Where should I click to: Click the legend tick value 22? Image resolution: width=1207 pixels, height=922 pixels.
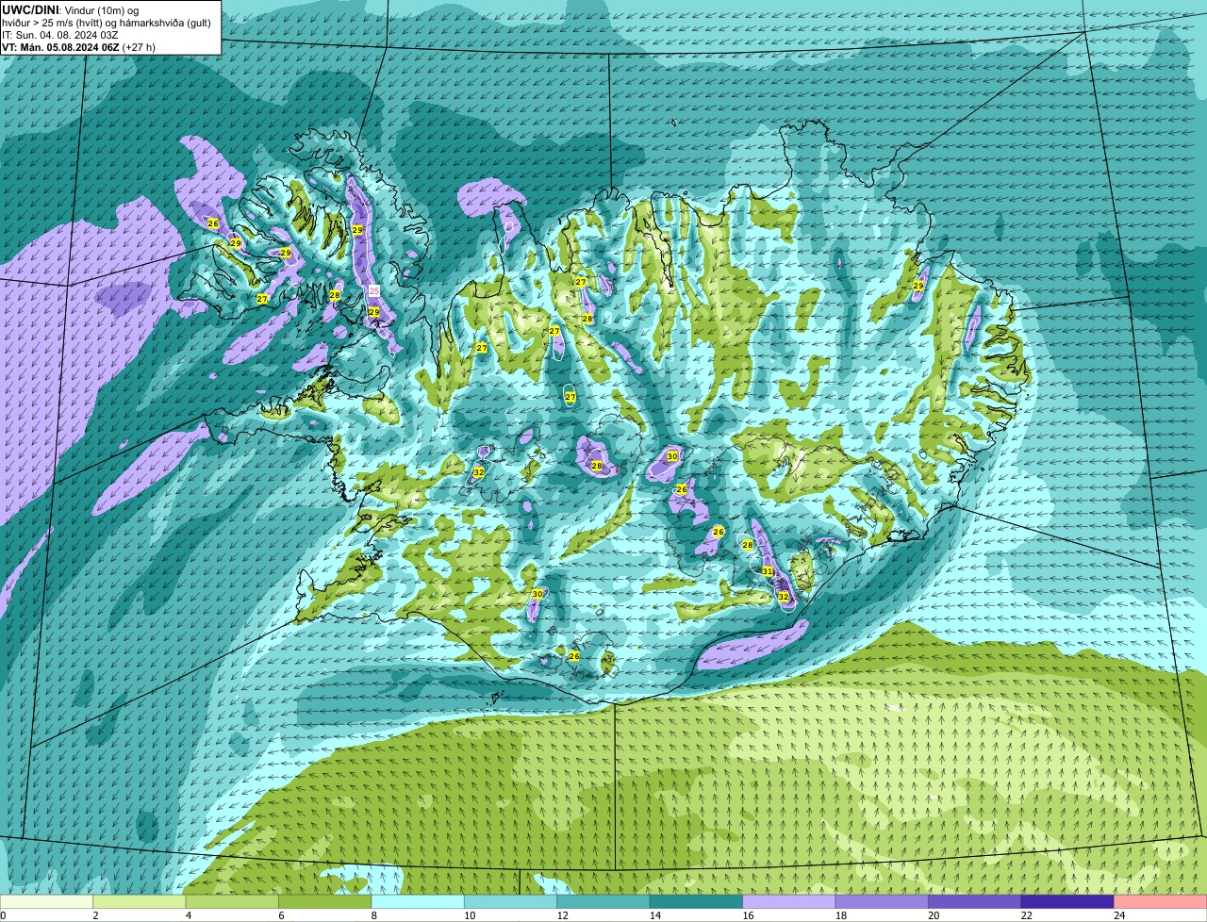pos(1027,915)
